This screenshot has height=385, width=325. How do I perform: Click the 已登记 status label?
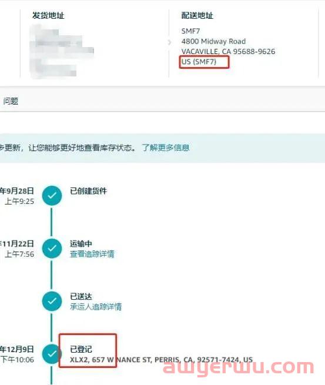pos(81,349)
